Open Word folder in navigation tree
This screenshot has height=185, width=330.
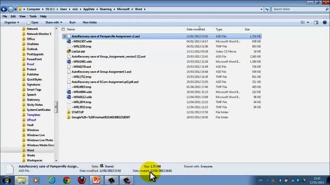[30, 150]
